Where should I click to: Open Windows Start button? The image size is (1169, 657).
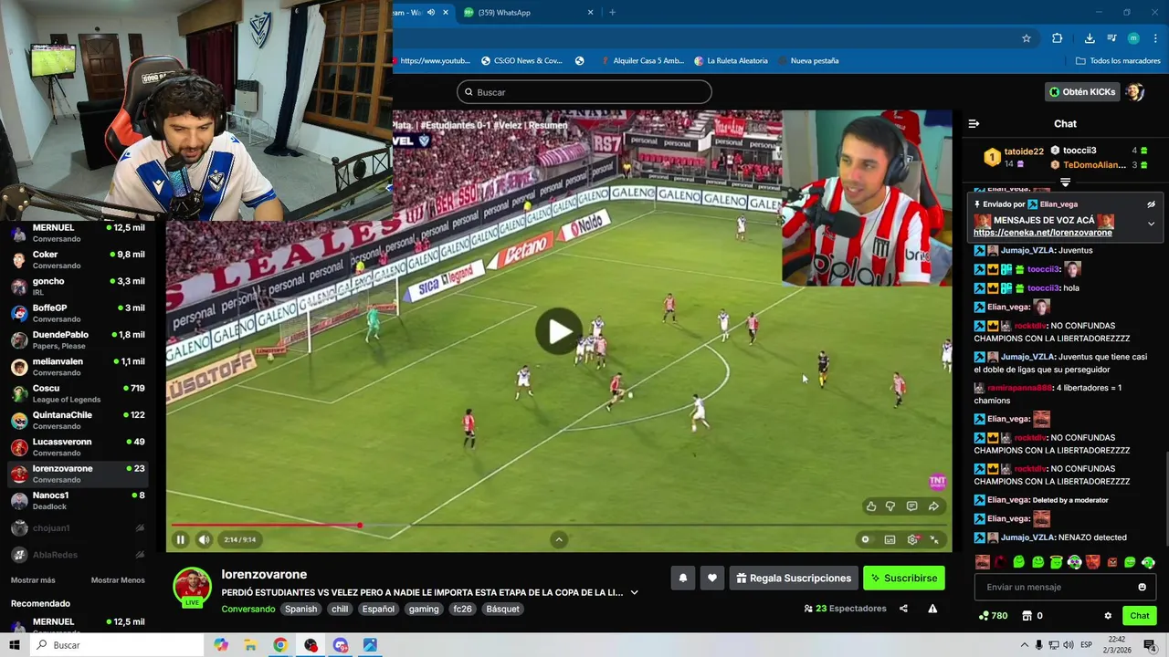[15, 645]
